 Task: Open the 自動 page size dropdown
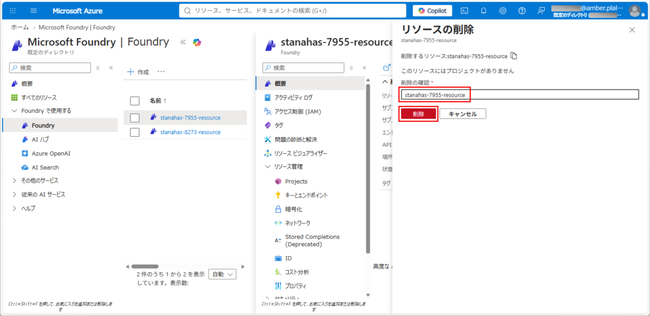coord(222,274)
